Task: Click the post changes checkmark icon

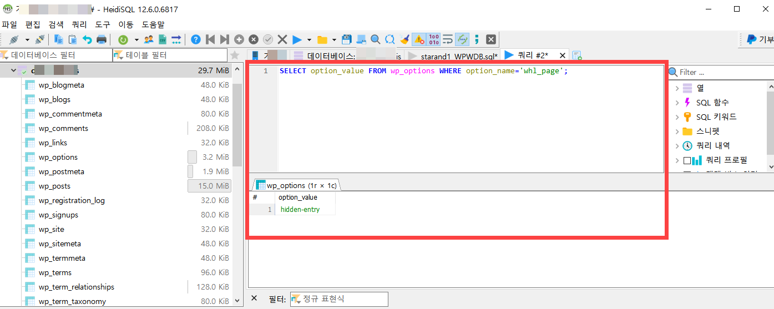Action: [x=268, y=39]
